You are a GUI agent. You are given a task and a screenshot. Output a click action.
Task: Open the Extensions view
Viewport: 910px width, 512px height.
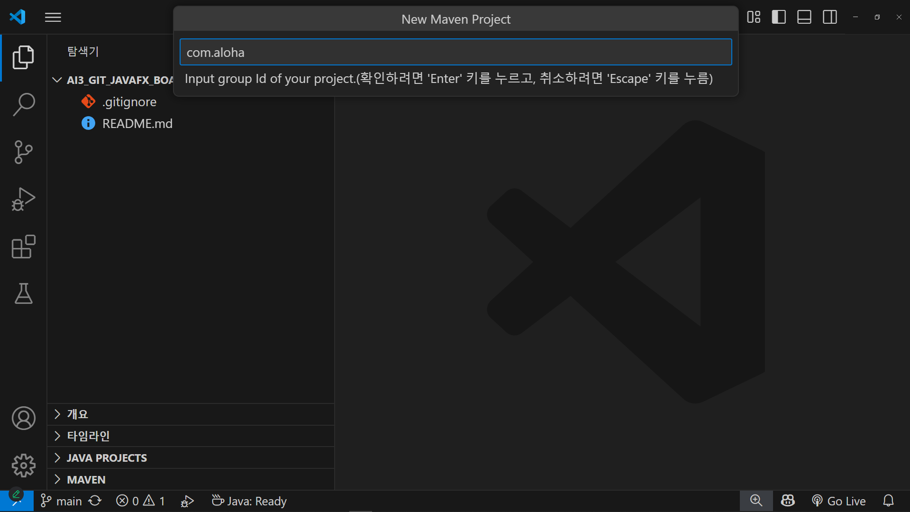(x=23, y=247)
